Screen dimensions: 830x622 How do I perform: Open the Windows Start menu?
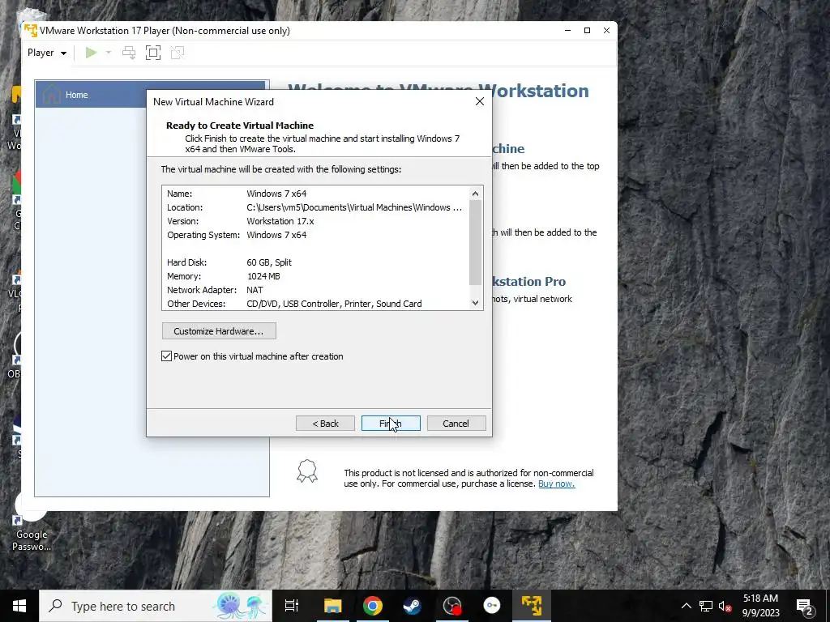point(19,606)
